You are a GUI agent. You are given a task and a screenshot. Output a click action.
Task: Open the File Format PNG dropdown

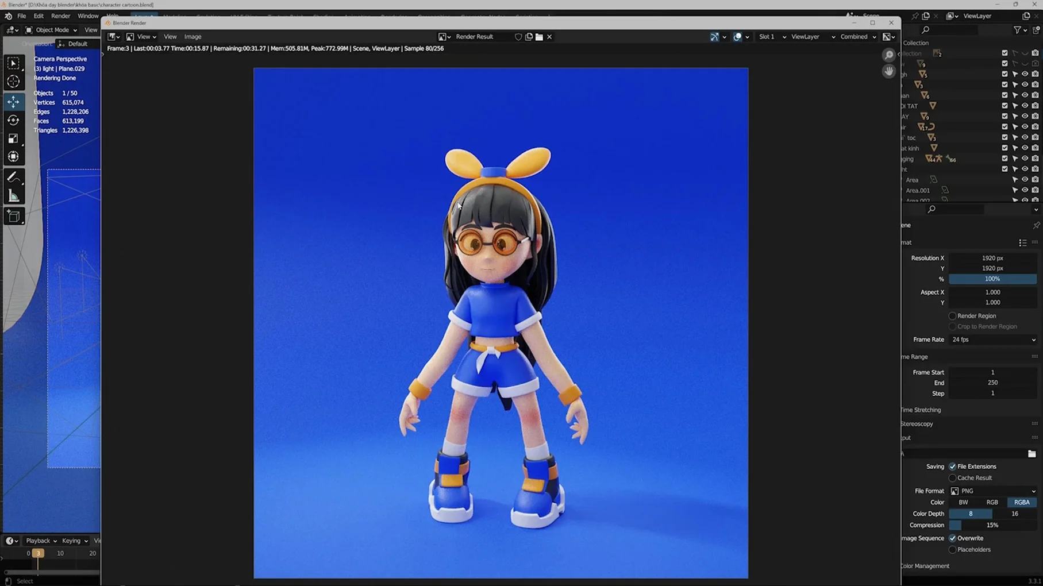[x=993, y=491]
